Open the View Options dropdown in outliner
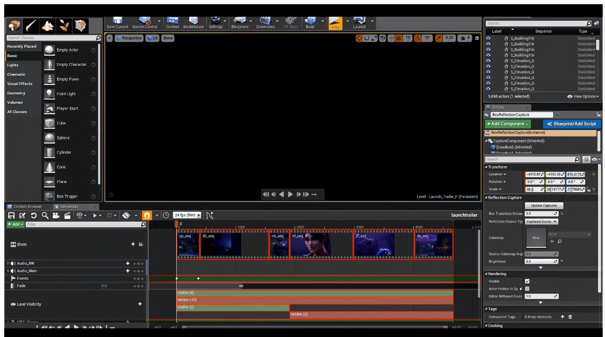 (x=583, y=96)
